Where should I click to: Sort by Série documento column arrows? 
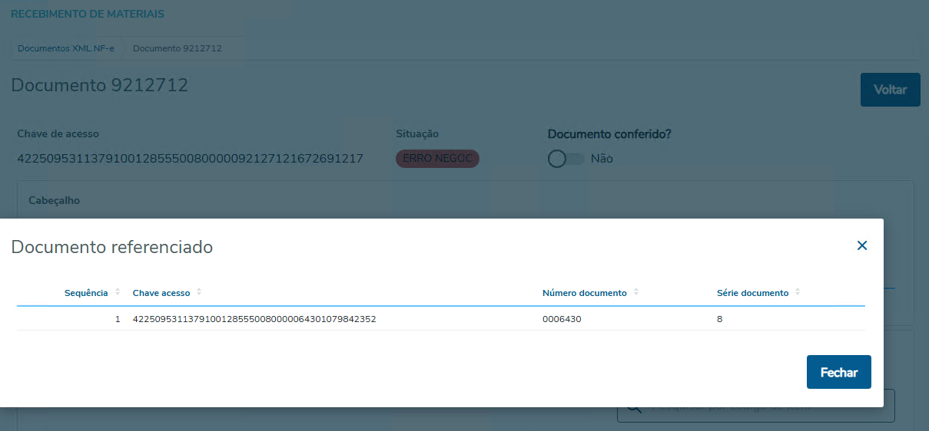798,292
